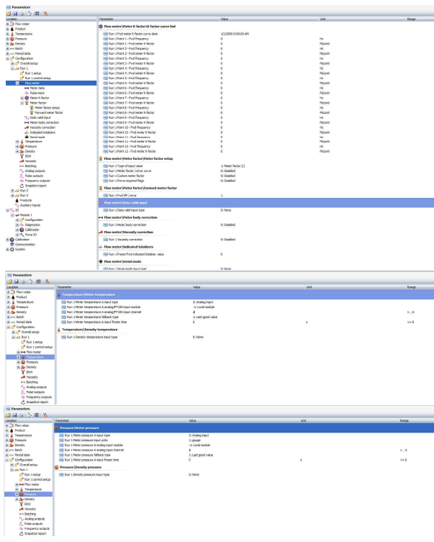This screenshot has height=542, width=434.
Task: Expand highlighted Temperature node in Meter temperature panel
Action: [19, 357]
